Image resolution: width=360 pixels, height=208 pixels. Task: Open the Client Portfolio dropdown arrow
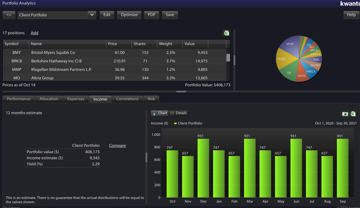pyautogui.click(x=92, y=15)
